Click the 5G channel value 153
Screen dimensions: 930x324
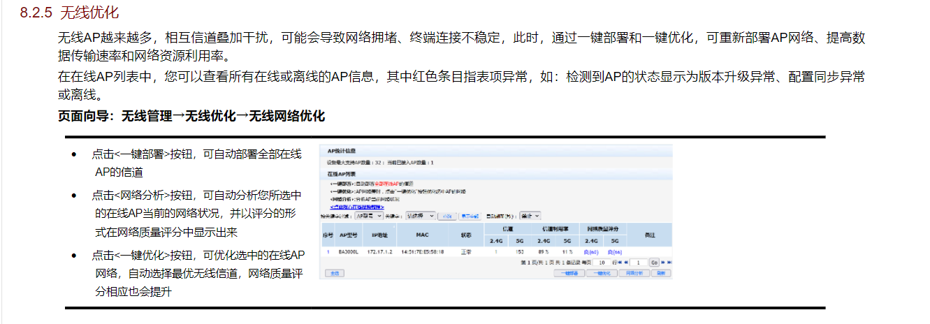click(520, 252)
